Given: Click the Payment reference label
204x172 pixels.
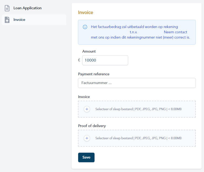Looking at the screenshot, I should pos(94,74).
